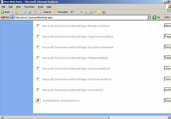The image size is (171, 119).
Task: Check the PageViewerWebPart checkbox
Action: [38, 36]
